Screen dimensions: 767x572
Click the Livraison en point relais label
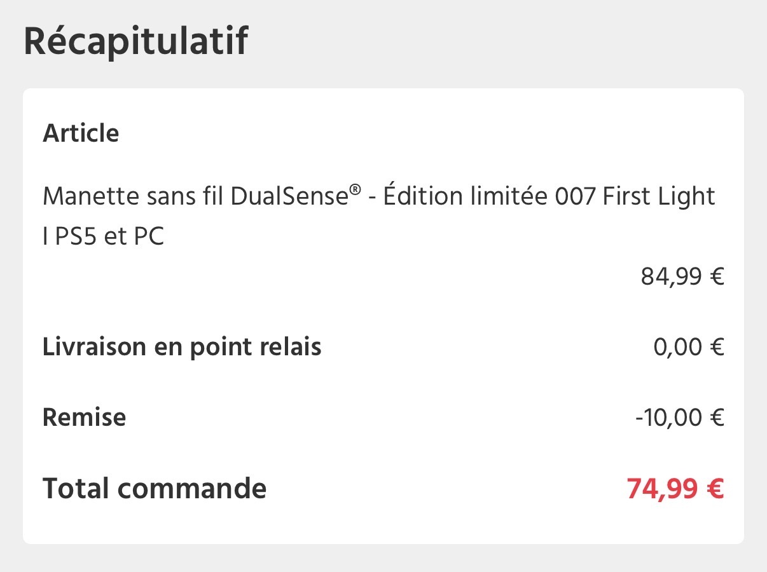click(182, 347)
